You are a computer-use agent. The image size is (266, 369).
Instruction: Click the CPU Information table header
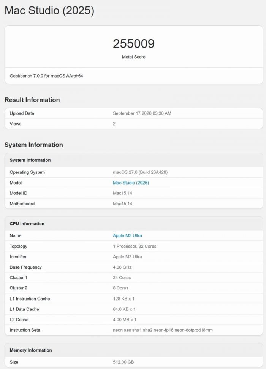(134, 224)
